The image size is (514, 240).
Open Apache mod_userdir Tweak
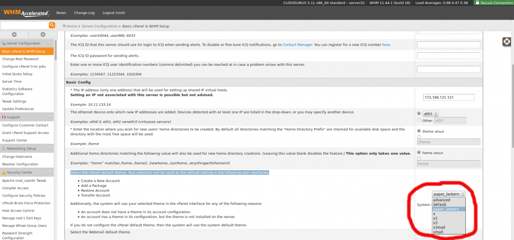24,181
